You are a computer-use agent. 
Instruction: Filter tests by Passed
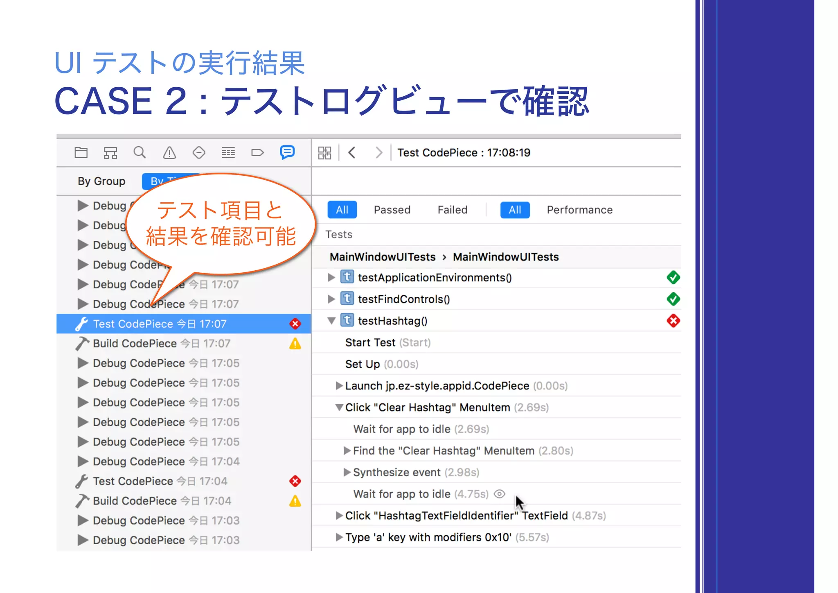click(x=392, y=210)
